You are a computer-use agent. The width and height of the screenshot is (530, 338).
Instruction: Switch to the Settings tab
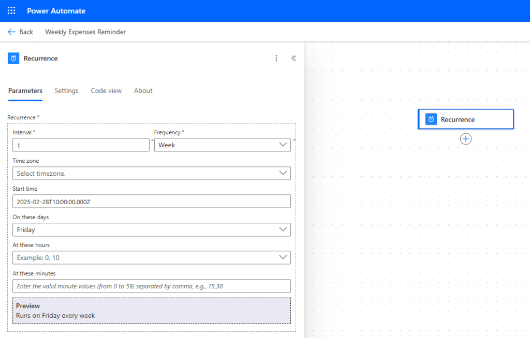click(66, 90)
